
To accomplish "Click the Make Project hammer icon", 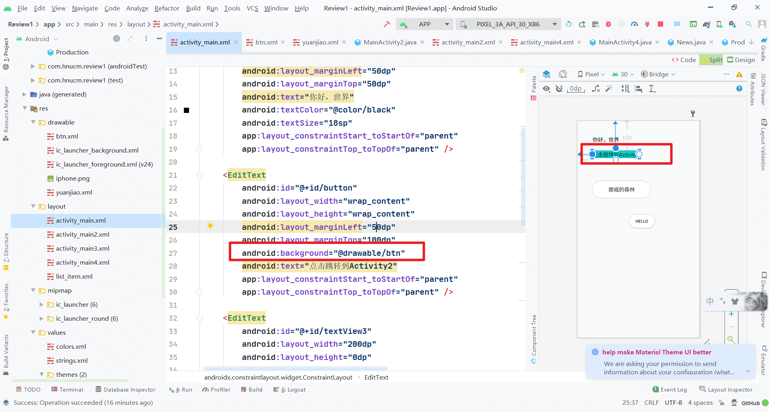I will pos(387,24).
